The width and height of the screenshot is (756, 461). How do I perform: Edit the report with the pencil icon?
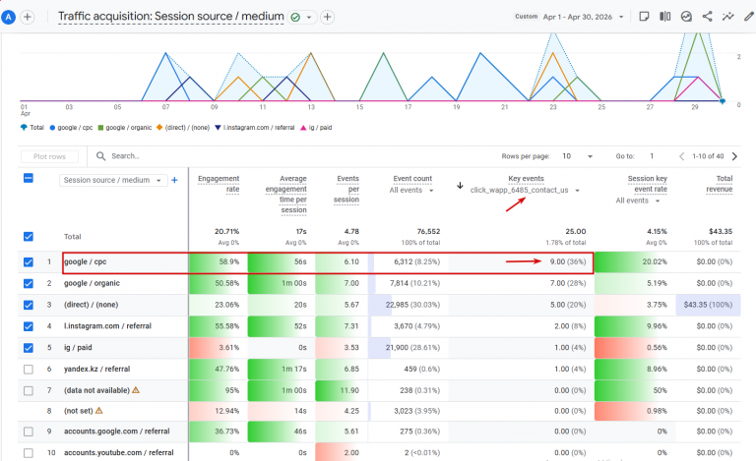click(749, 17)
